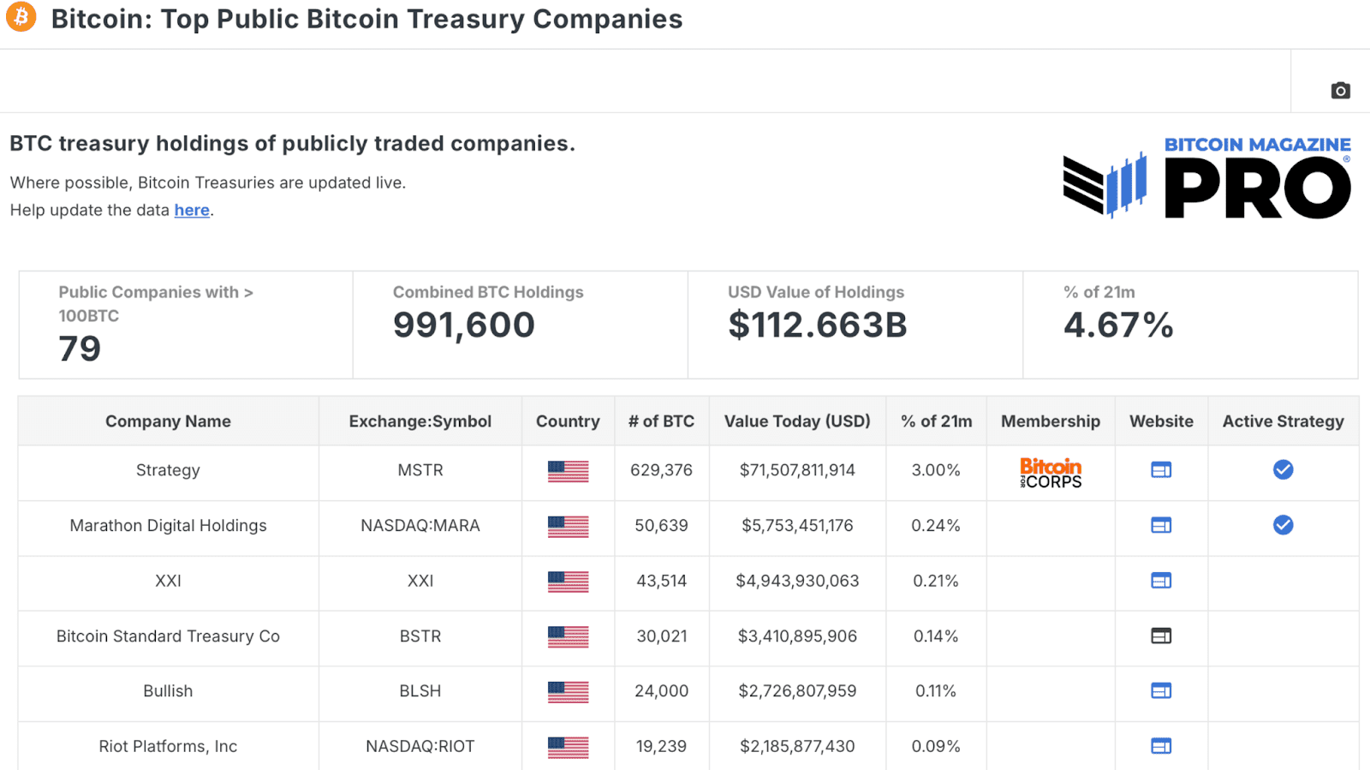Sort by the Value Today (USD) header
The image size is (1370, 770).
click(x=796, y=421)
